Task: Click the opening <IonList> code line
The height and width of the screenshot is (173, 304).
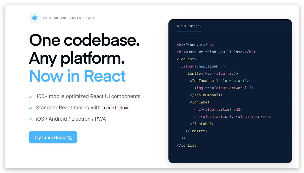Action: pyautogui.click(x=186, y=59)
